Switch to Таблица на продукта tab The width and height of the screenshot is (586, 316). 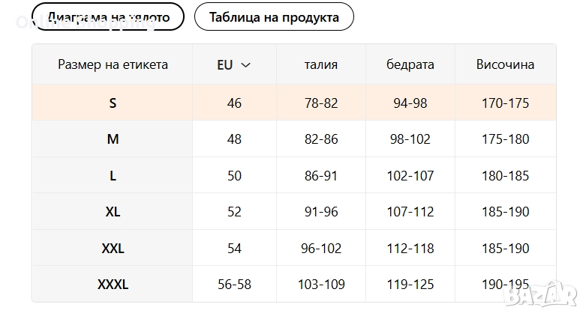(x=274, y=16)
